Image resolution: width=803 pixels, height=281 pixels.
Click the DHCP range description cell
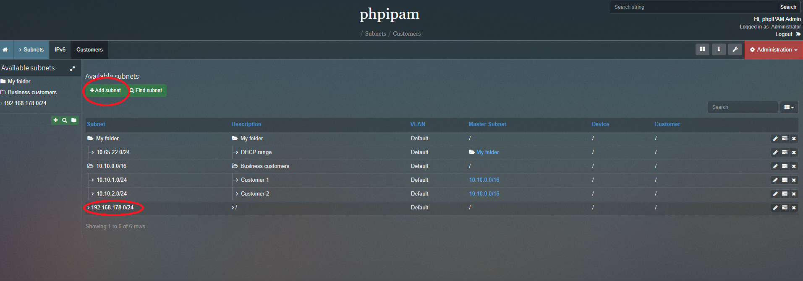pyautogui.click(x=256, y=152)
